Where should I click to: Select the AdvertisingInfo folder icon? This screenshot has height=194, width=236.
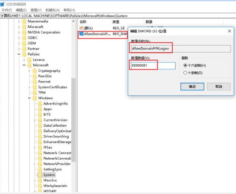(x=40, y=104)
